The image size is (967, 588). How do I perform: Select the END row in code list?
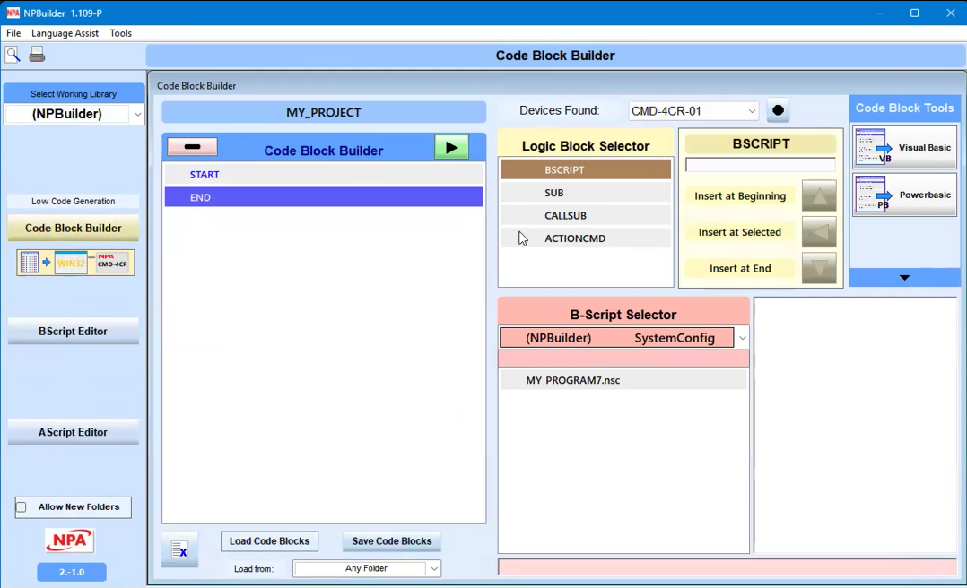click(324, 197)
